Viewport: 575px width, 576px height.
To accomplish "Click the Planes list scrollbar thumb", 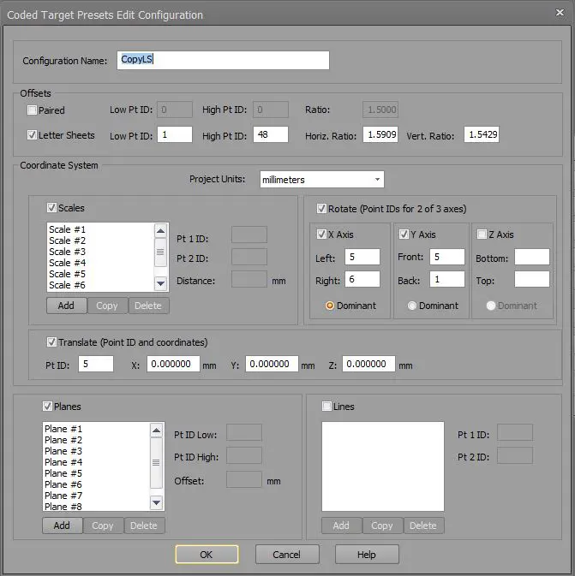I will [x=156, y=462].
